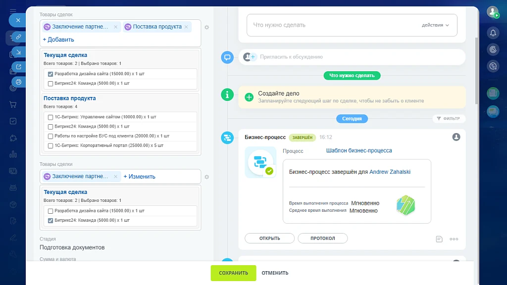Open the note icon on business process card

(439, 239)
